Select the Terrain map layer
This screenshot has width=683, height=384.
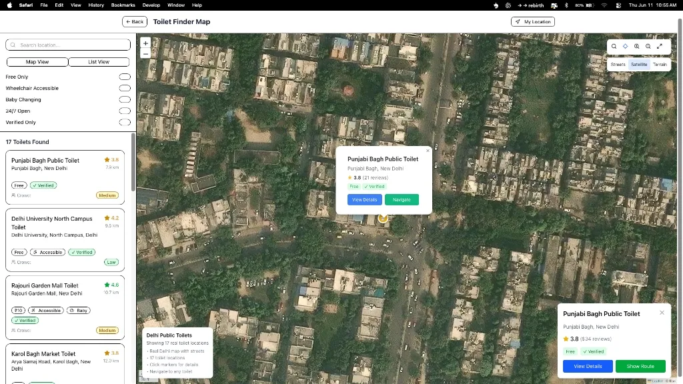660,65
